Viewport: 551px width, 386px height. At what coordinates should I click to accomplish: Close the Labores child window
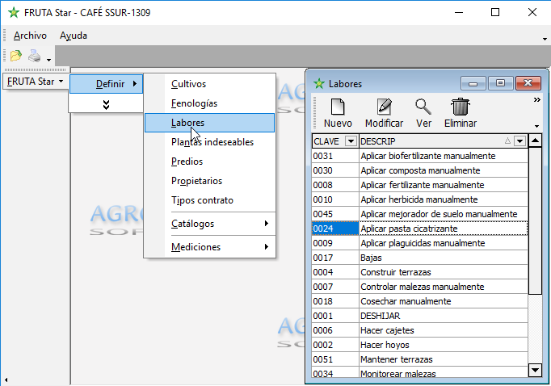click(x=528, y=83)
